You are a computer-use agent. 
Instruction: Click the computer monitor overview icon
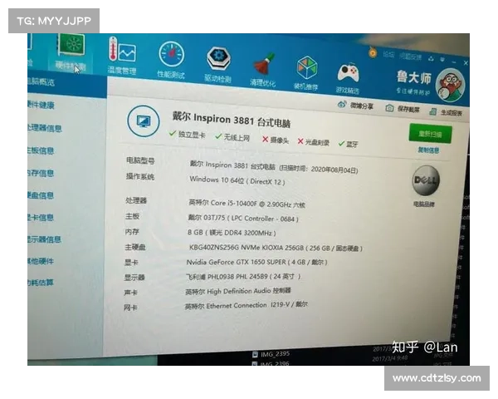pyautogui.click(x=144, y=121)
